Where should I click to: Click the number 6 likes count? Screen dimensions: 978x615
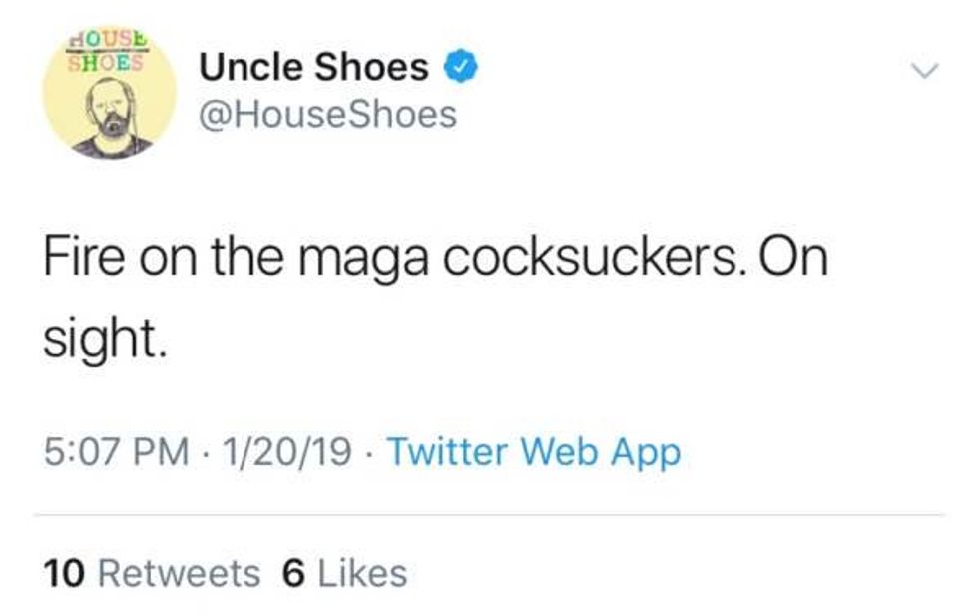(293, 573)
